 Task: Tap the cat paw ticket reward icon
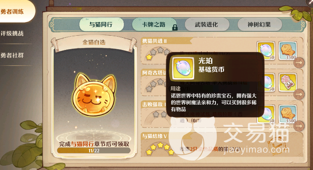click(x=288, y=82)
